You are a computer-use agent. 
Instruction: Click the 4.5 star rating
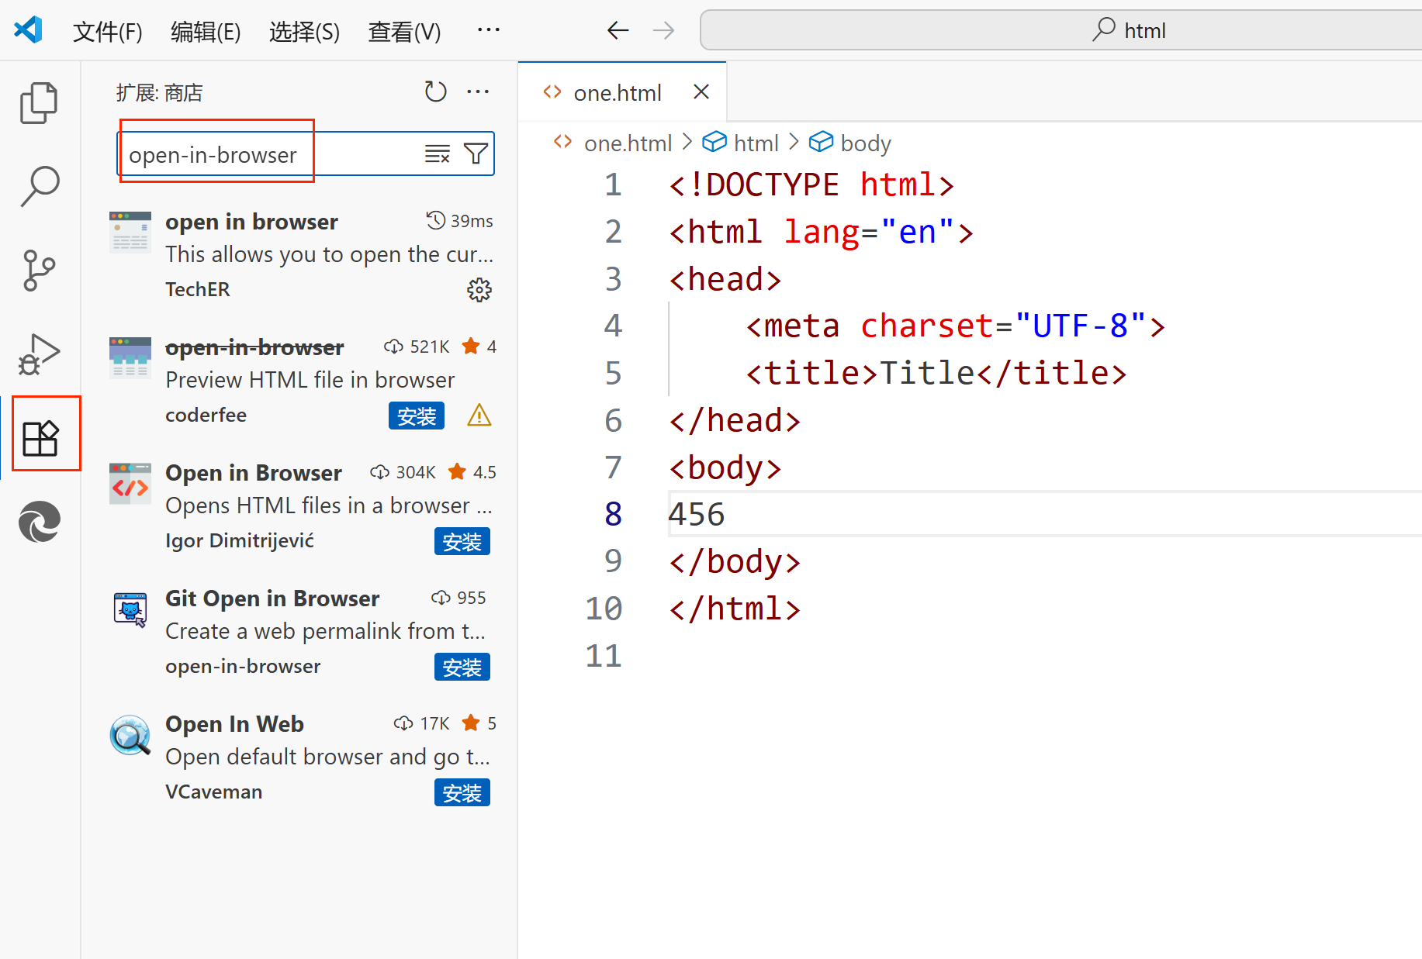point(484,472)
